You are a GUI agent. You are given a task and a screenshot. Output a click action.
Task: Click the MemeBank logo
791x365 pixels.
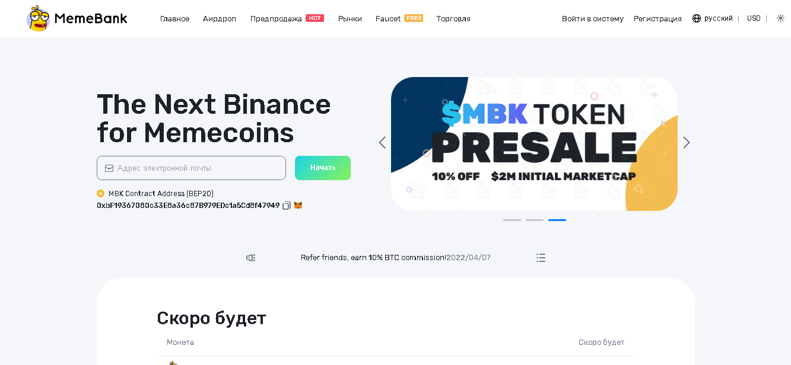77,18
